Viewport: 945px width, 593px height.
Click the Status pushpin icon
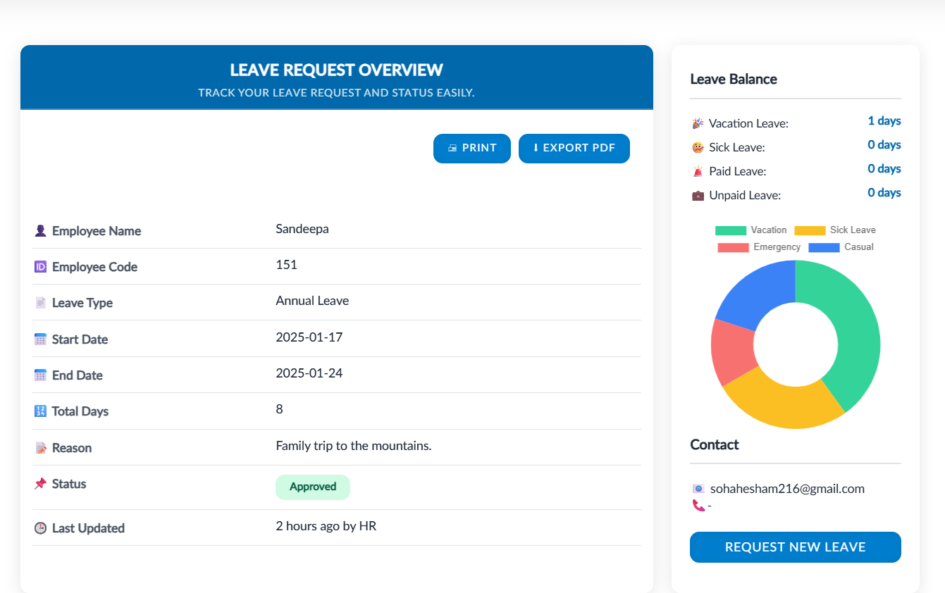click(x=40, y=484)
